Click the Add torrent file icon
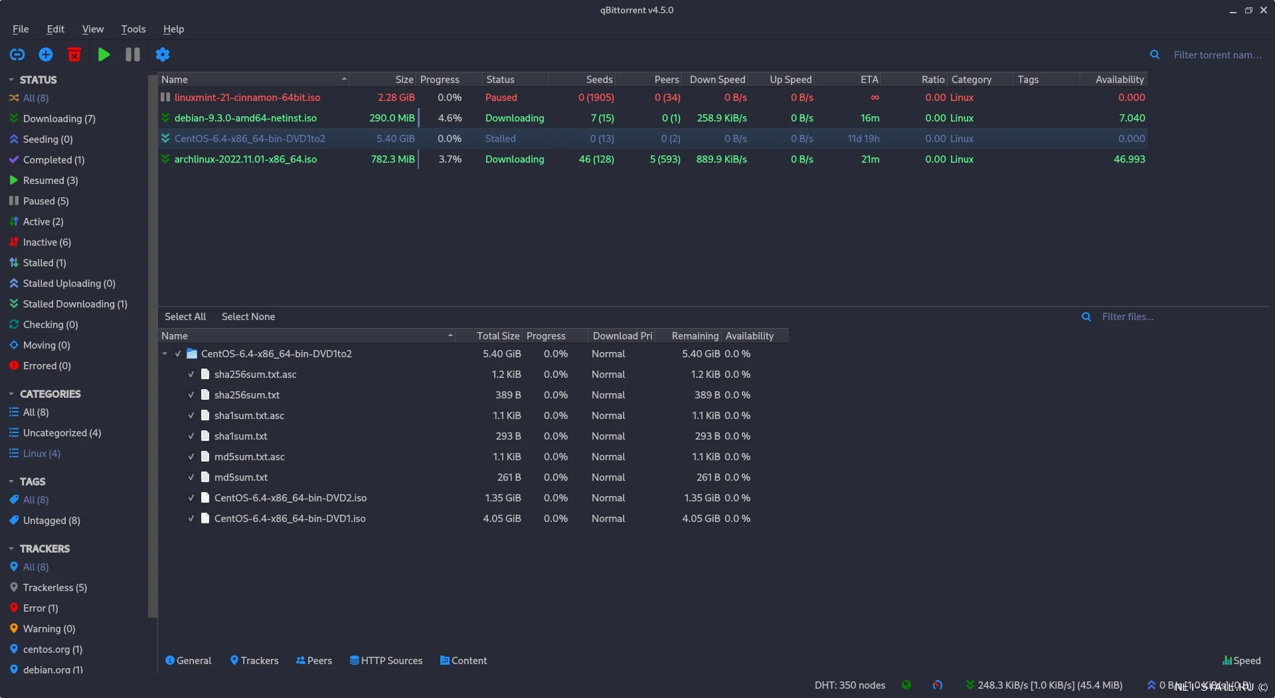1275x698 pixels. (x=46, y=54)
